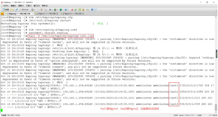The image size is (218, 117).
Task: Click the 'systemctl restart rsyslog' command line
Action: [x=34, y=33]
